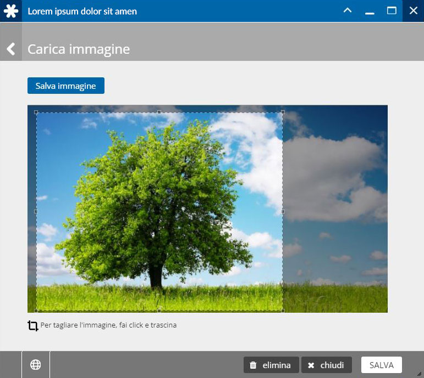Maximize the Lorem ipsum window
The width and height of the screenshot is (424, 378).
click(392, 10)
